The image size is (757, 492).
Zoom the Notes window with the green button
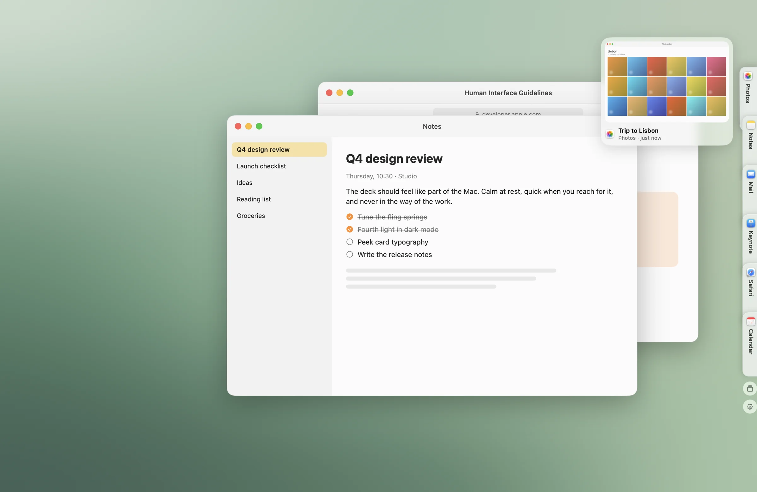tap(259, 126)
